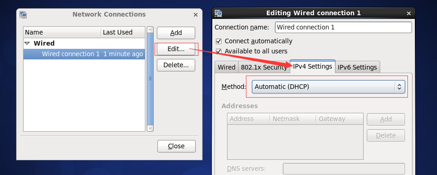The width and height of the screenshot is (437, 175).
Task: Click the Delete... button in Network Connections
Action: tap(176, 65)
